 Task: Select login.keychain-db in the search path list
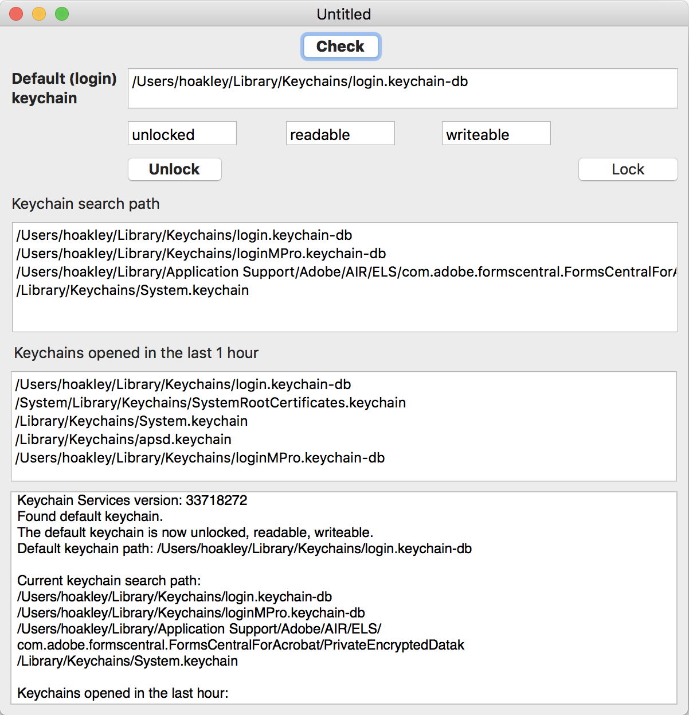click(x=184, y=235)
